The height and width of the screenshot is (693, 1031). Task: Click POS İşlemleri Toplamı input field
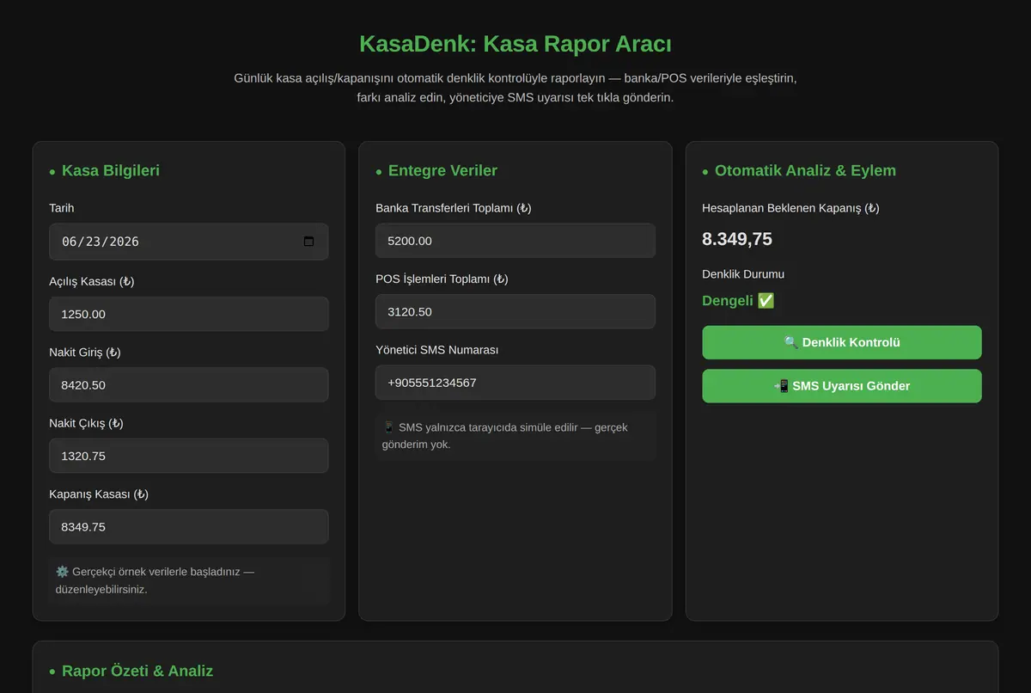point(515,311)
